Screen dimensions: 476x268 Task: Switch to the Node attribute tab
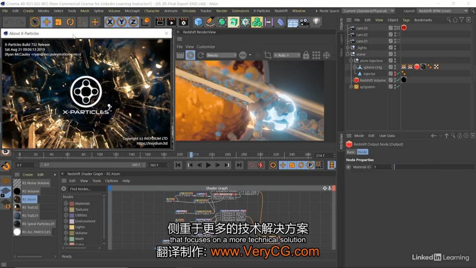point(362,152)
